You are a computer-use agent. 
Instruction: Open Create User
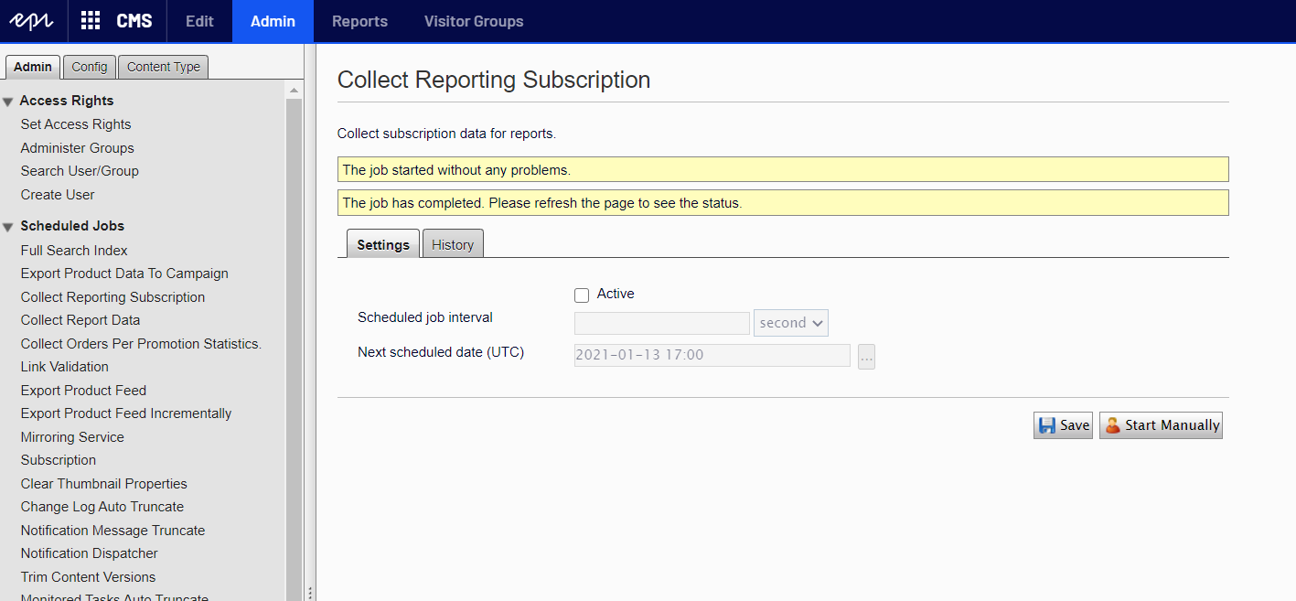tap(58, 195)
